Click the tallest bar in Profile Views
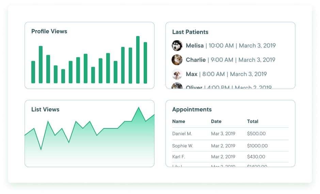The image size is (320, 194). (138, 60)
